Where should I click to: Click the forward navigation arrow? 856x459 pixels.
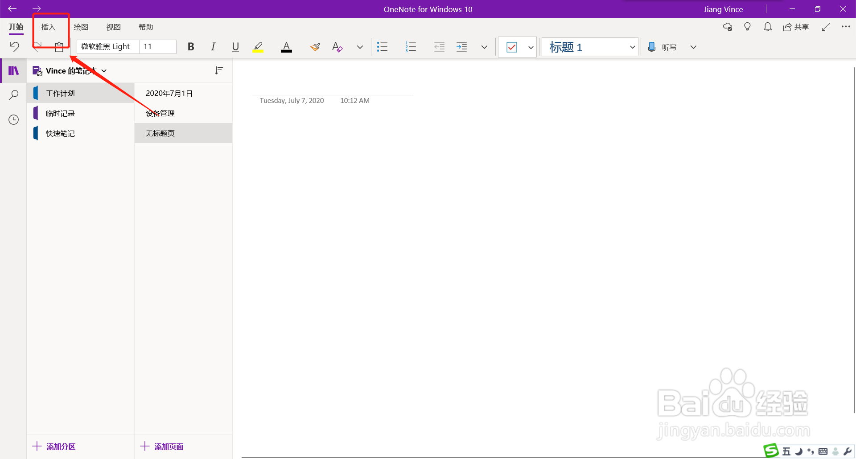tap(37, 9)
